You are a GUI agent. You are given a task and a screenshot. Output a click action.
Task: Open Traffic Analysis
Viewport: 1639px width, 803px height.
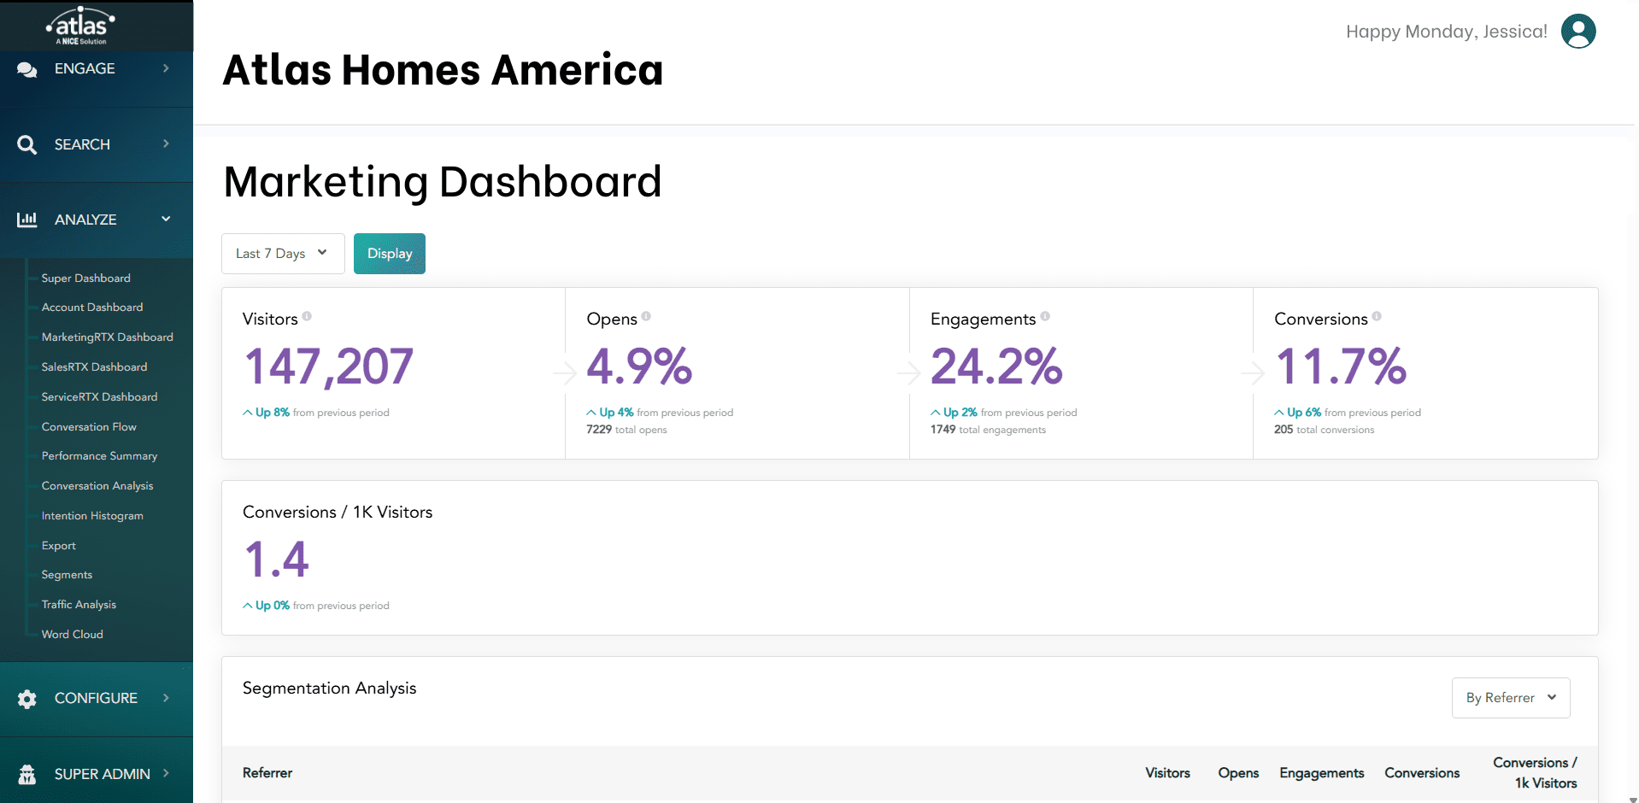[79, 605]
